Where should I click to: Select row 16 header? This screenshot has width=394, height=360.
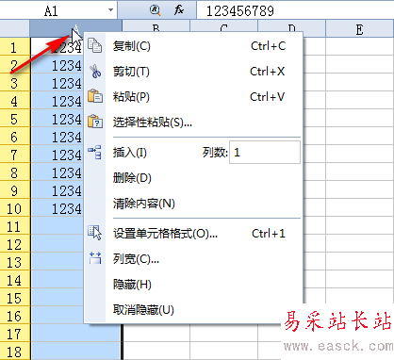(x=15, y=316)
